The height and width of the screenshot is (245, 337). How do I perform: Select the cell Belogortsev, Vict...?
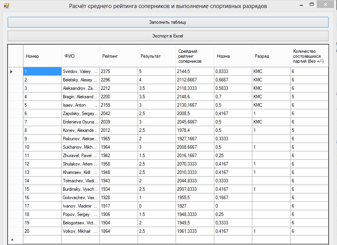tap(81, 223)
